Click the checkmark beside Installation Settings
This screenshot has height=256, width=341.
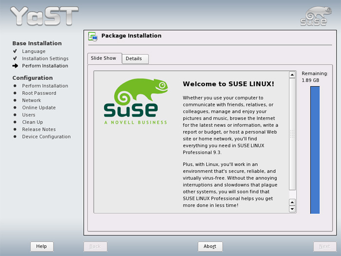(x=15, y=59)
